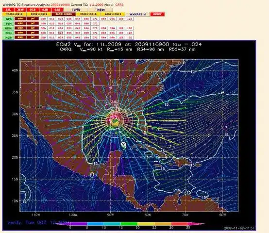Choose analysis time 2009110918
This screenshot has height=233, width=269.
[x=15, y=14]
